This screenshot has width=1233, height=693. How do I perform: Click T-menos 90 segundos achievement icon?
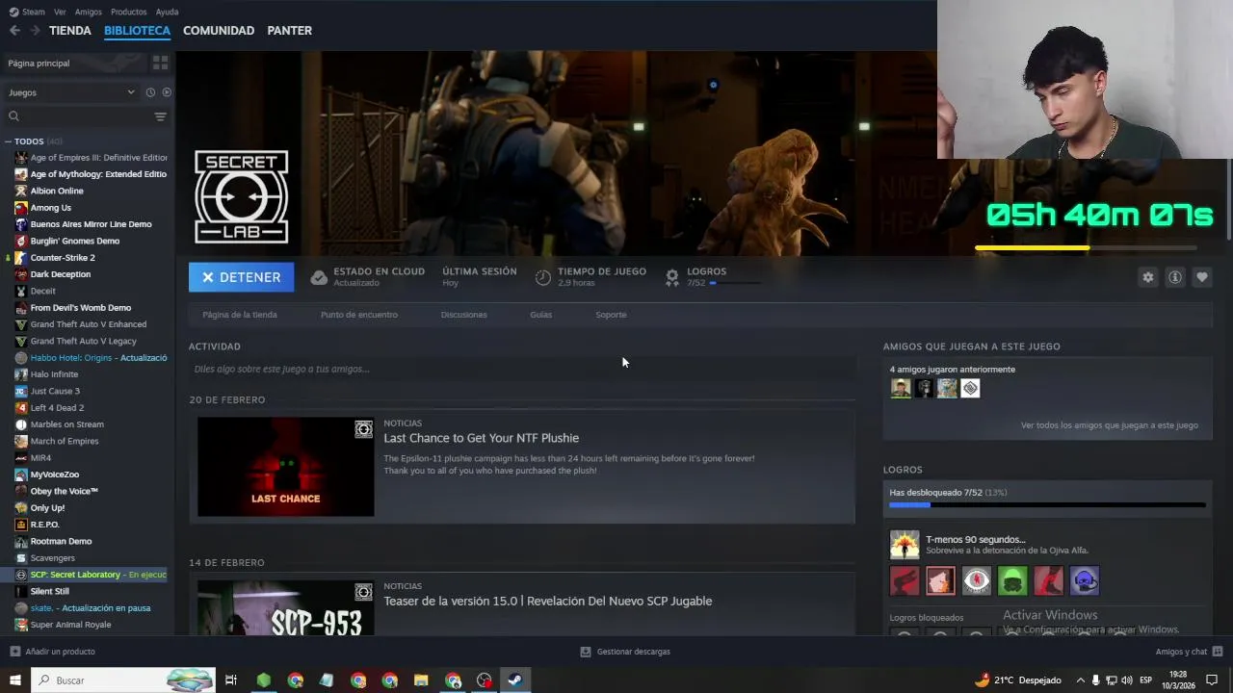[905, 545]
